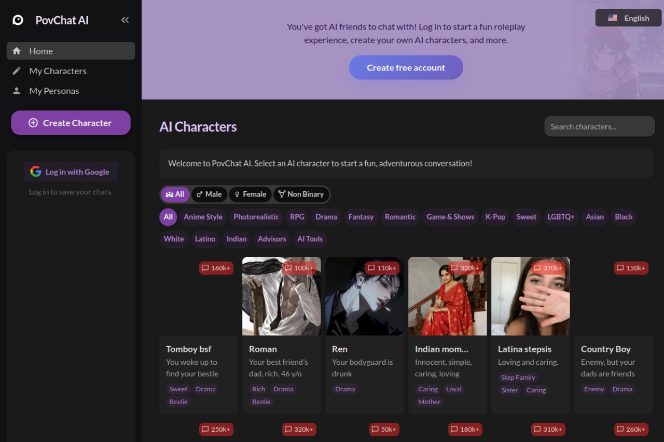Screen dimensions: 664x442
Task: Open the Indian mom character card image
Action: pos(448,296)
